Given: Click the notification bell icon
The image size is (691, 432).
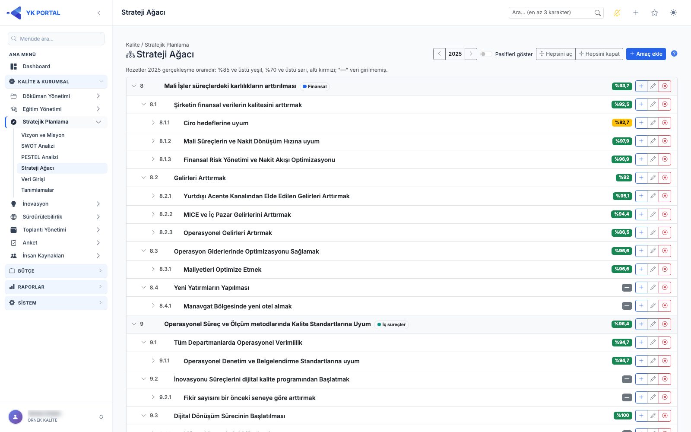Looking at the screenshot, I should tap(617, 13).
